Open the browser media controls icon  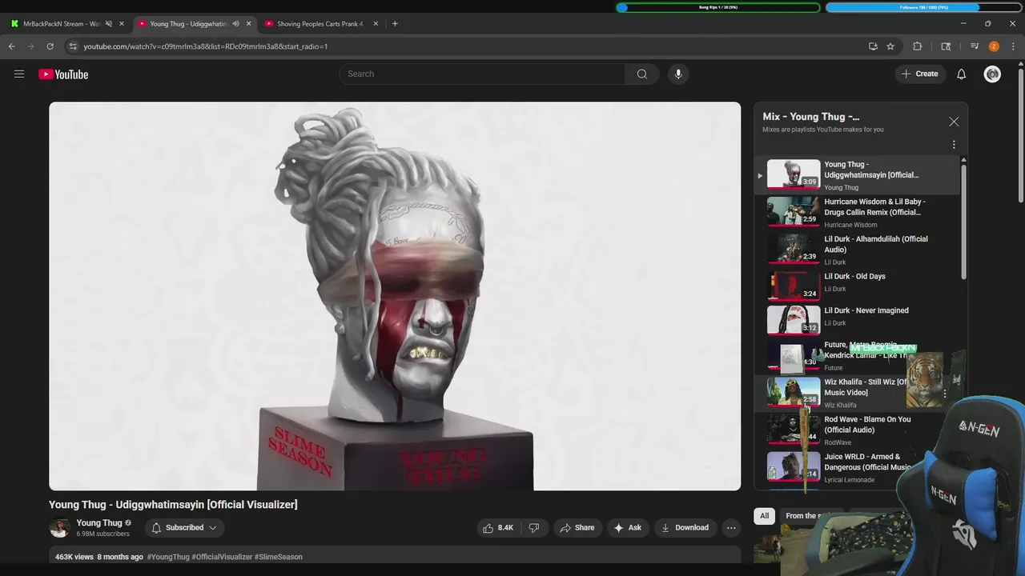pyautogui.click(x=975, y=46)
